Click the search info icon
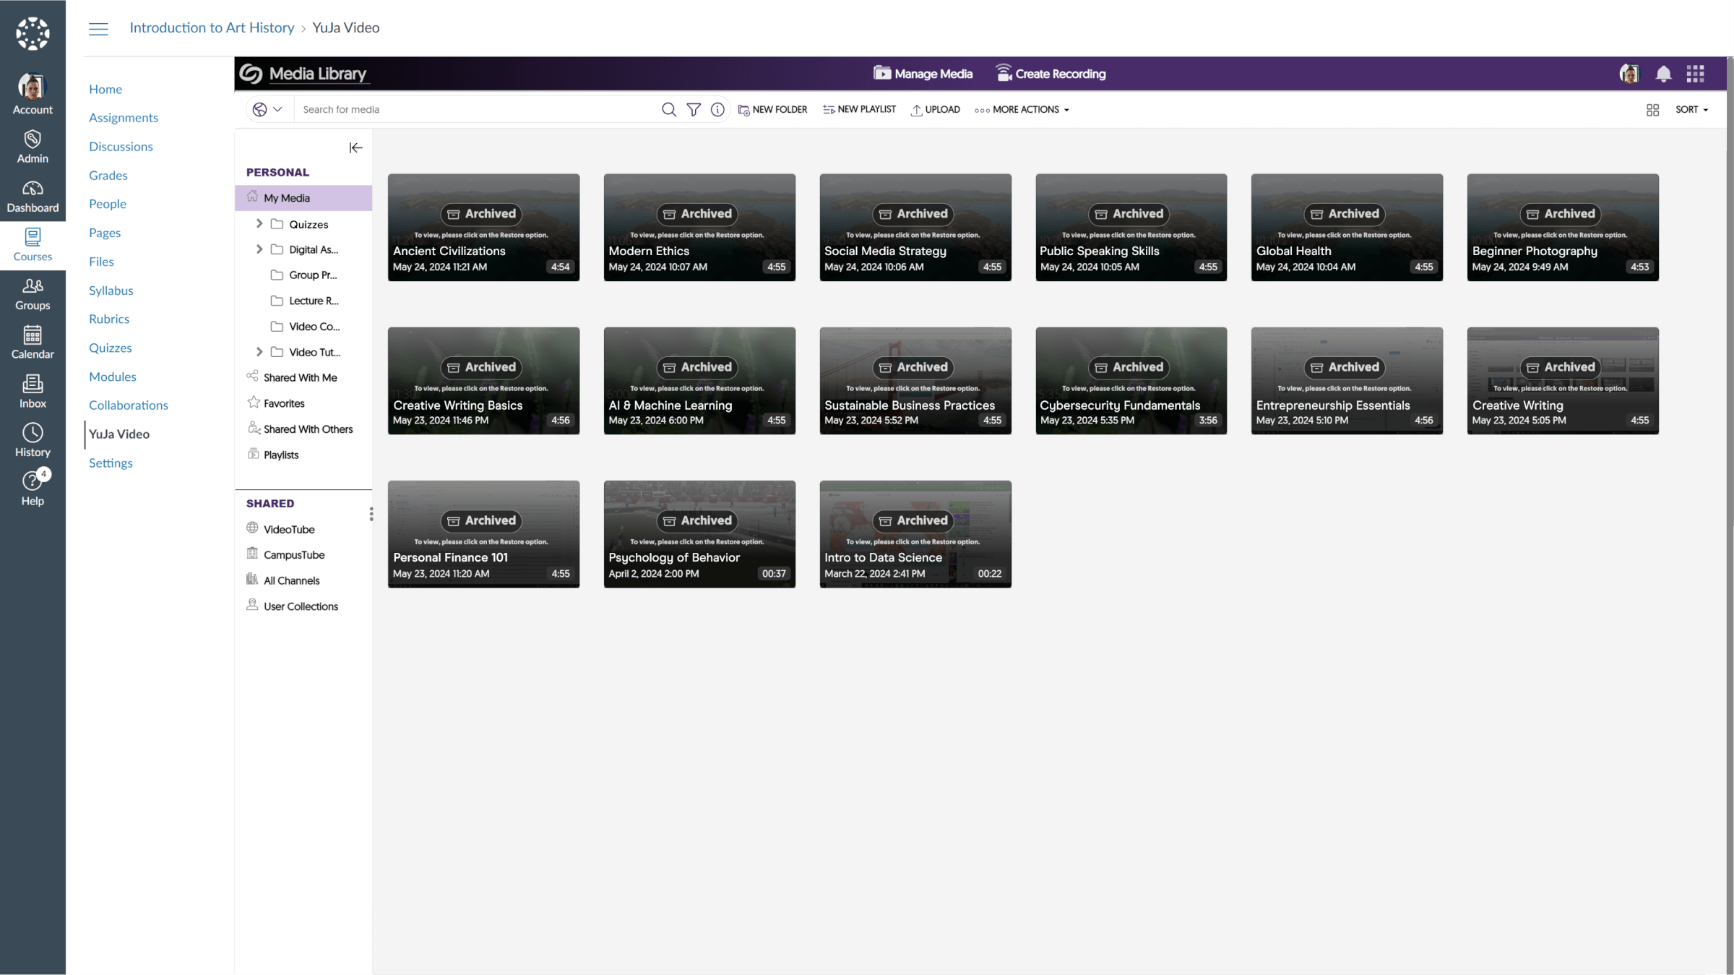Screen dimensions: 1734x975 point(717,109)
